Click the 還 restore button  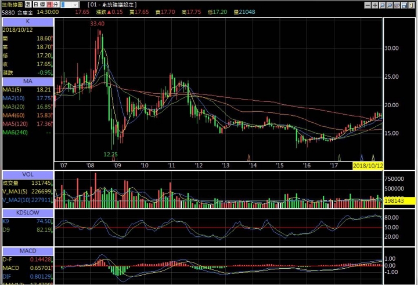pos(28,5)
